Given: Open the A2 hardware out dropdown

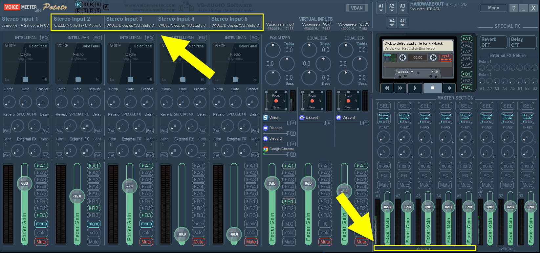Looking at the screenshot, I should pos(392,8).
